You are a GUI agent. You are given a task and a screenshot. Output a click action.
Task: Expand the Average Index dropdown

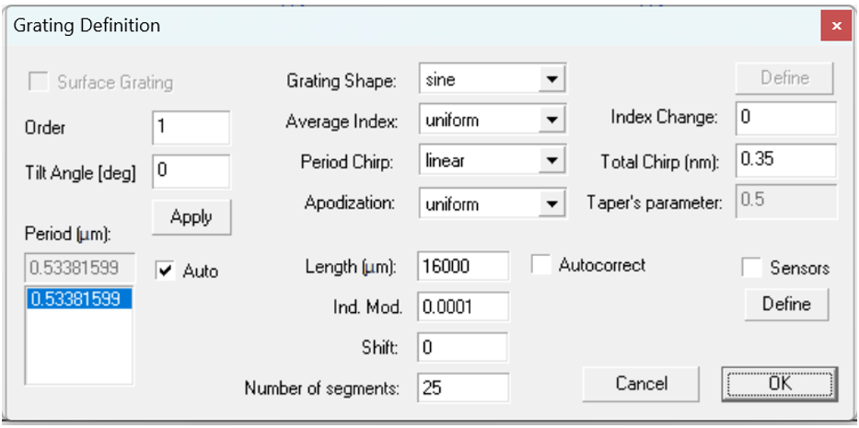tap(551, 120)
